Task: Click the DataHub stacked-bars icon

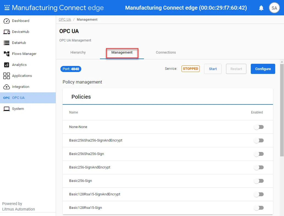Action: coord(7,43)
